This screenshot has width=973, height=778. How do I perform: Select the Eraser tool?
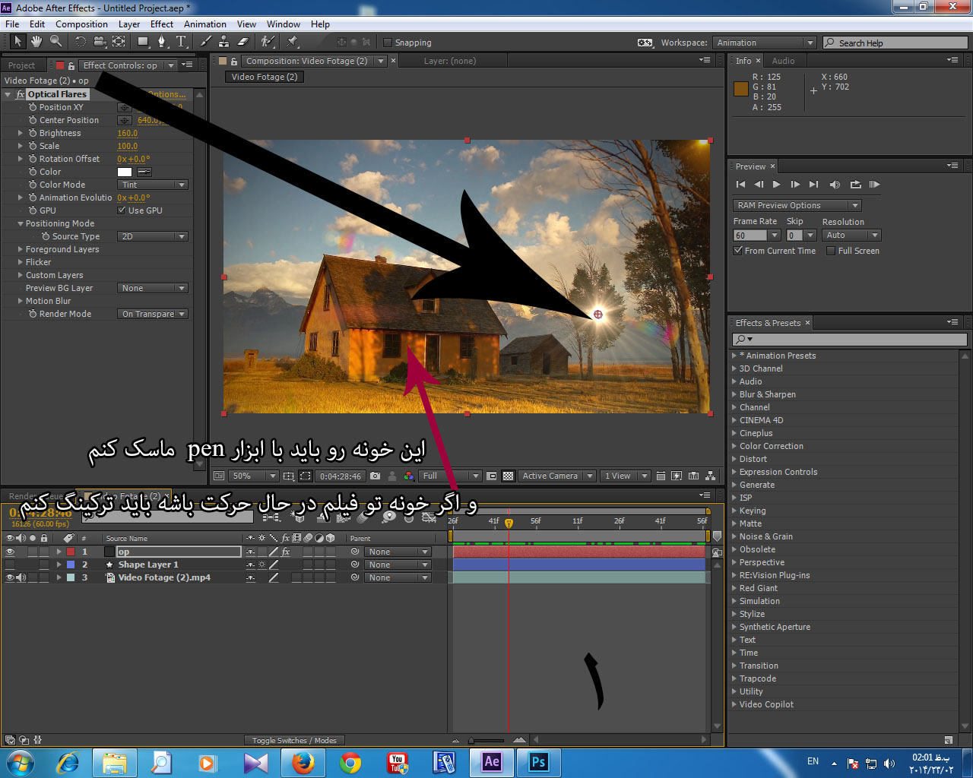[x=242, y=41]
